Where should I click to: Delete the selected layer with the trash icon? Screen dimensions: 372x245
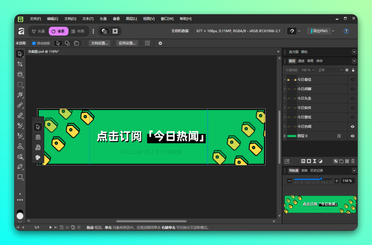point(353,161)
